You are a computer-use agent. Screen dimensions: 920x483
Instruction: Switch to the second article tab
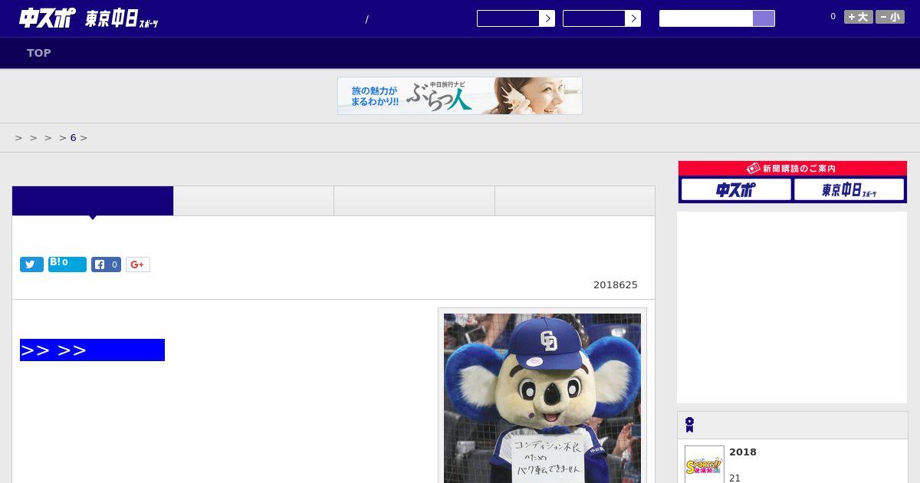(x=254, y=201)
